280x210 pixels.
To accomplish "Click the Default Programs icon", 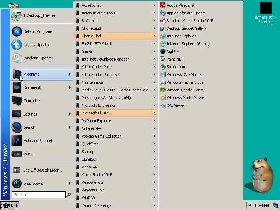I will 16,31.
